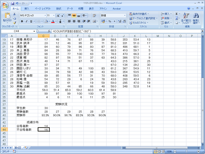Align text left
Viewport: 205px width, 154px height.
(x=69, y=21)
